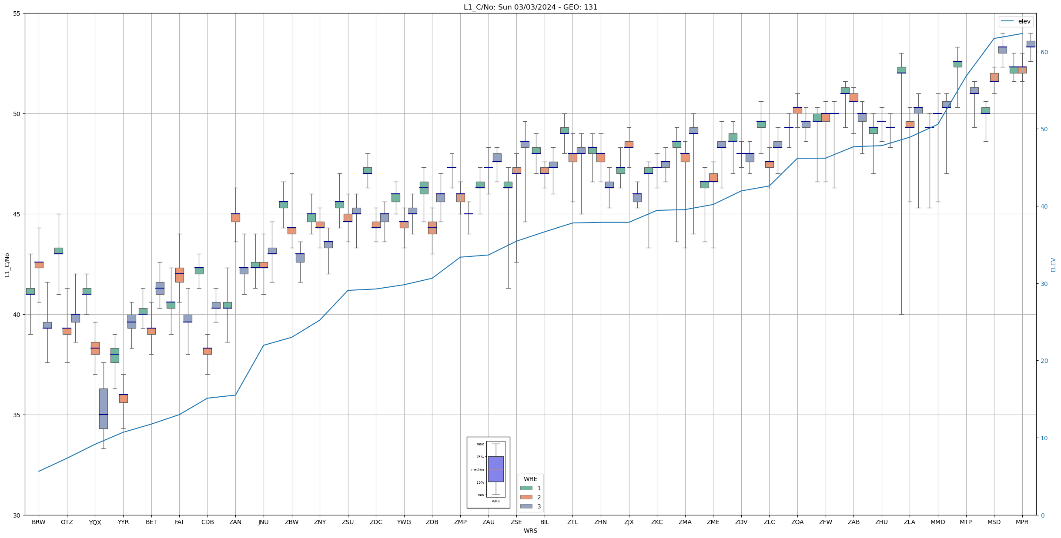Click the BRW x-axis tick label
The width and height of the screenshot is (1061, 538).
(39, 522)
